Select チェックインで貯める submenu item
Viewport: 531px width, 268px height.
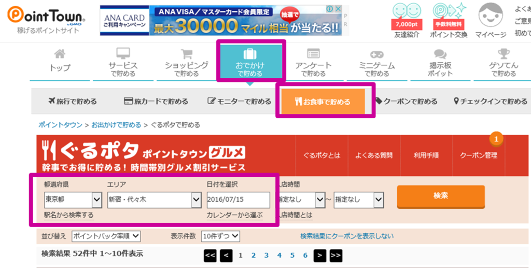coord(491,101)
